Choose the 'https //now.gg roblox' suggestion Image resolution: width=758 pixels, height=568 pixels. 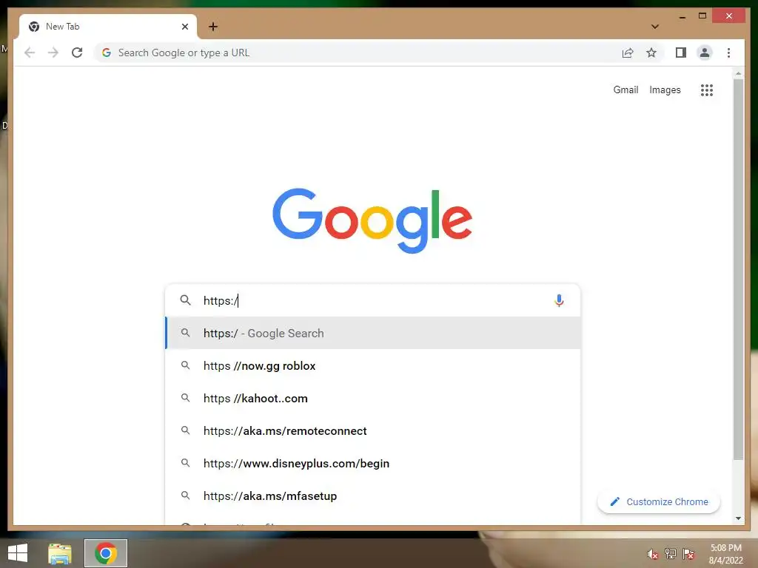[373, 365]
